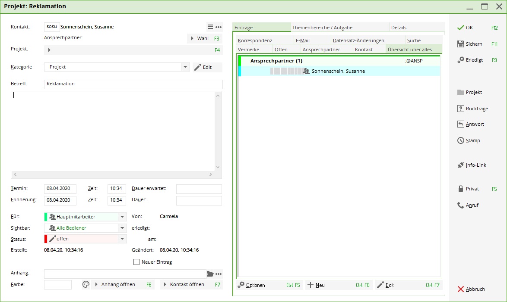
Task: Click the Info-Link icon
Action: pos(460,165)
